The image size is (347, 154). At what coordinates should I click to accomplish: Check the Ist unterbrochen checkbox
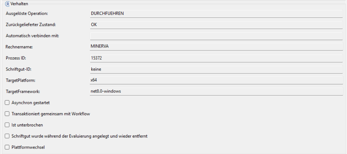(x=7, y=125)
